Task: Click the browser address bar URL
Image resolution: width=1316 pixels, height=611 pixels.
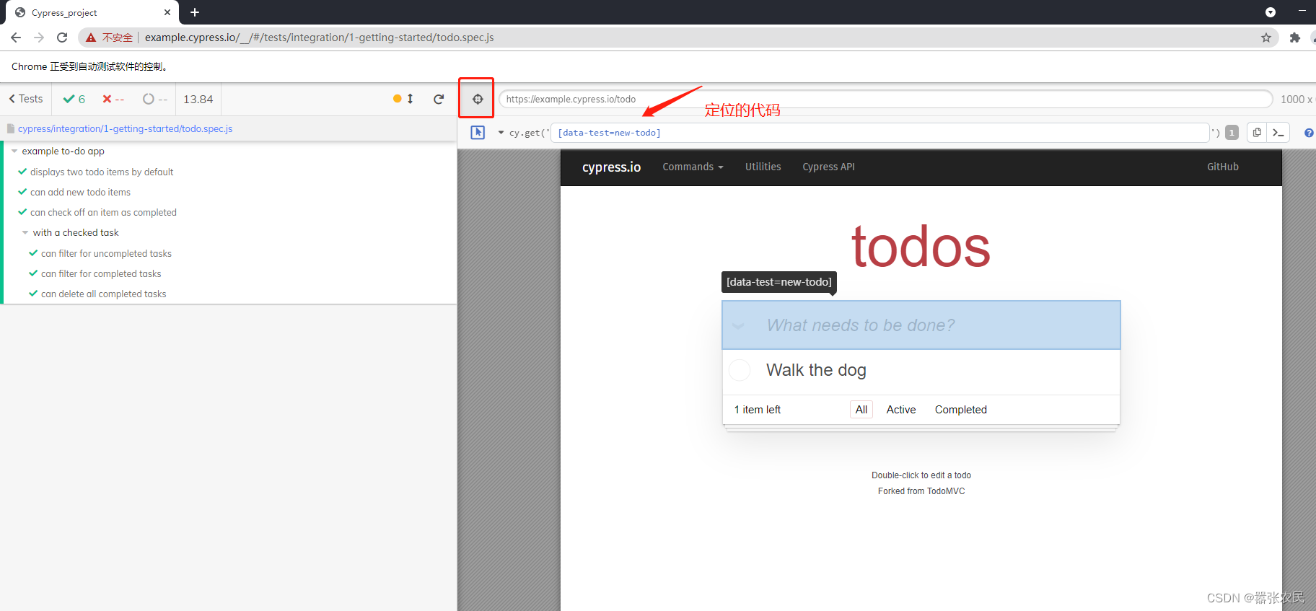Action: point(319,38)
